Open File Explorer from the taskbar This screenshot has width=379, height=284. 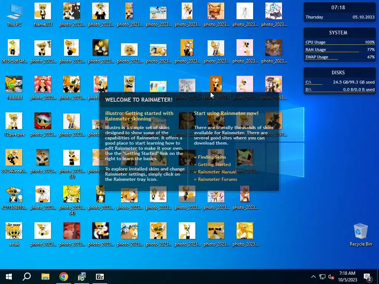pos(45,277)
